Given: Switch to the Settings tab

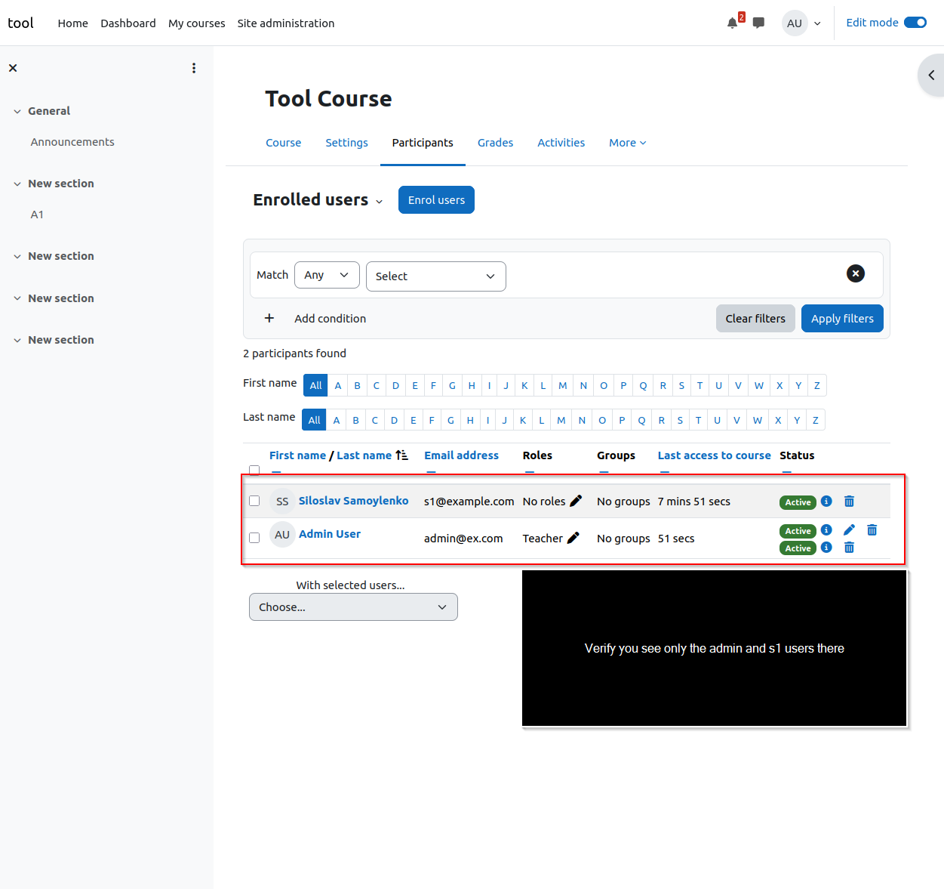Looking at the screenshot, I should pyautogui.click(x=346, y=143).
